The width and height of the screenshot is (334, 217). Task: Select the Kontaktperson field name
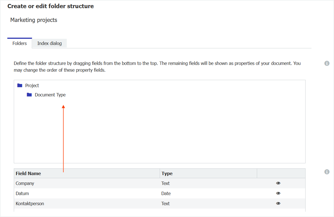[30, 204]
